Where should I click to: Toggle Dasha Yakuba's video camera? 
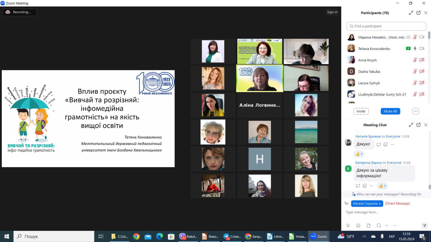[x=422, y=72]
